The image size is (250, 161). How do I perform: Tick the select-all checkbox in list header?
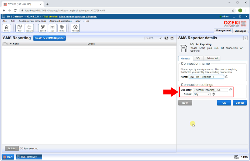5,44
